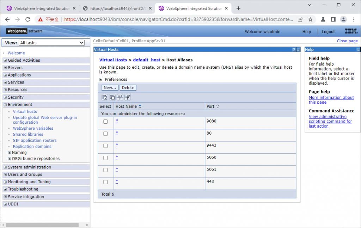Screen dimensions: 361x228
Task: Open the Chrome profile icon
Action: coord(343,19)
